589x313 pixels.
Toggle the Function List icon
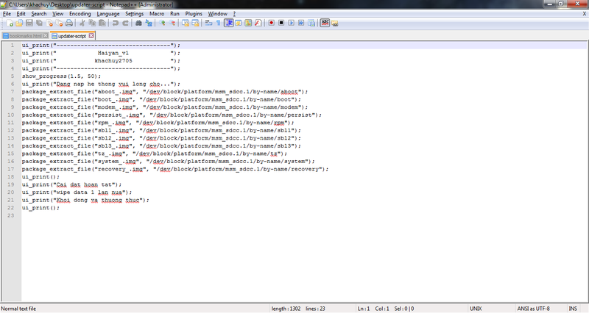(258, 24)
